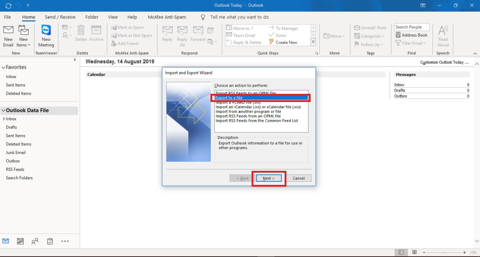
Task: Switch to Mail view icon
Action: point(6,241)
